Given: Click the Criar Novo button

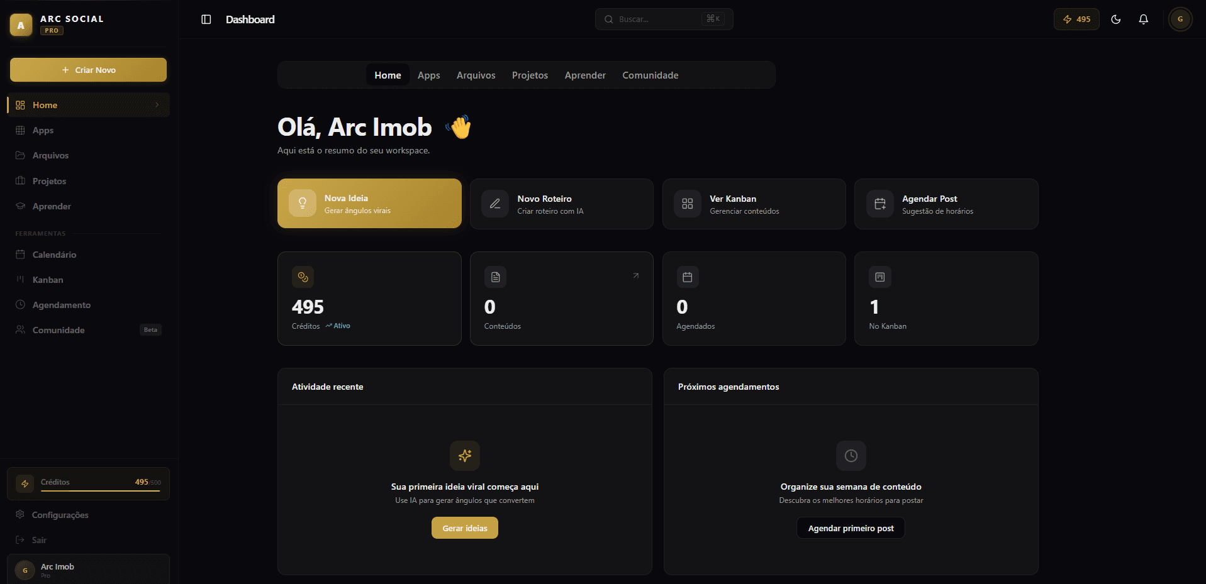Looking at the screenshot, I should pos(87,69).
